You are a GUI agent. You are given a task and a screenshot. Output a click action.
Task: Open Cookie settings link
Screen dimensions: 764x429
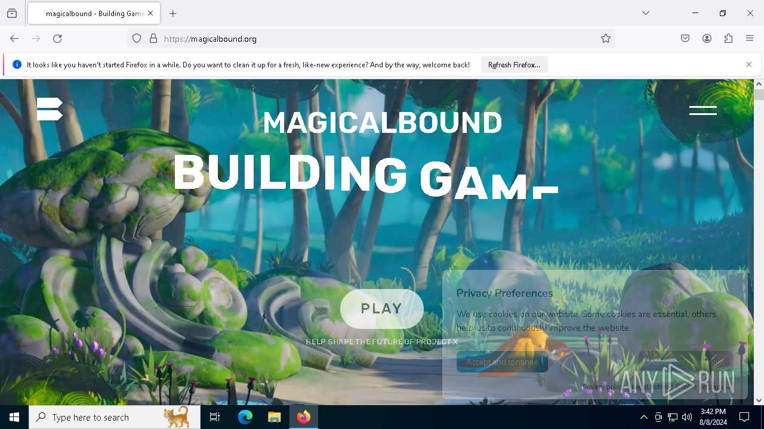coord(700,387)
